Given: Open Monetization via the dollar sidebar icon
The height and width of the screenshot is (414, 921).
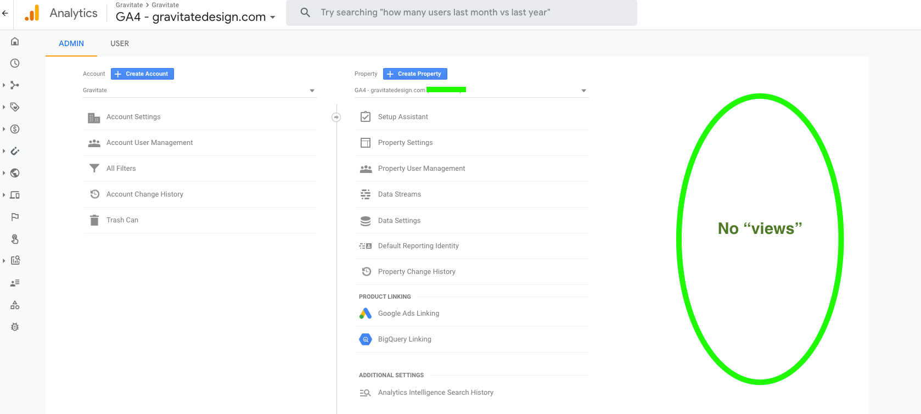Looking at the screenshot, I should (15, 129).
